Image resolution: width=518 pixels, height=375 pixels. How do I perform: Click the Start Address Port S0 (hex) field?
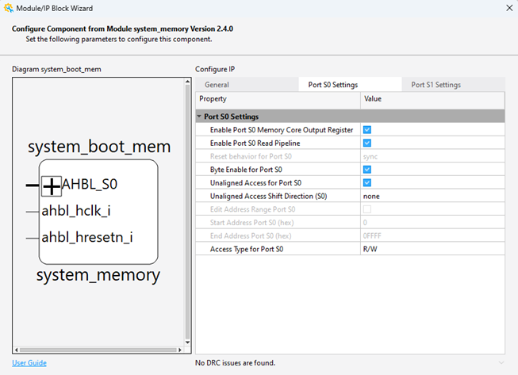[432, 223]
